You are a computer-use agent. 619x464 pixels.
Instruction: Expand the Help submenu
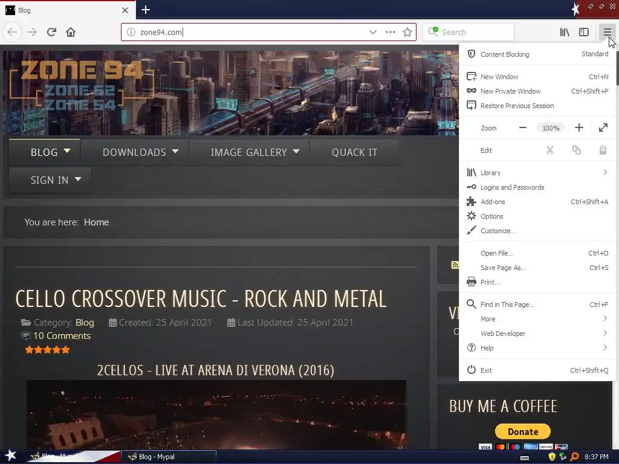coord(537,347)
